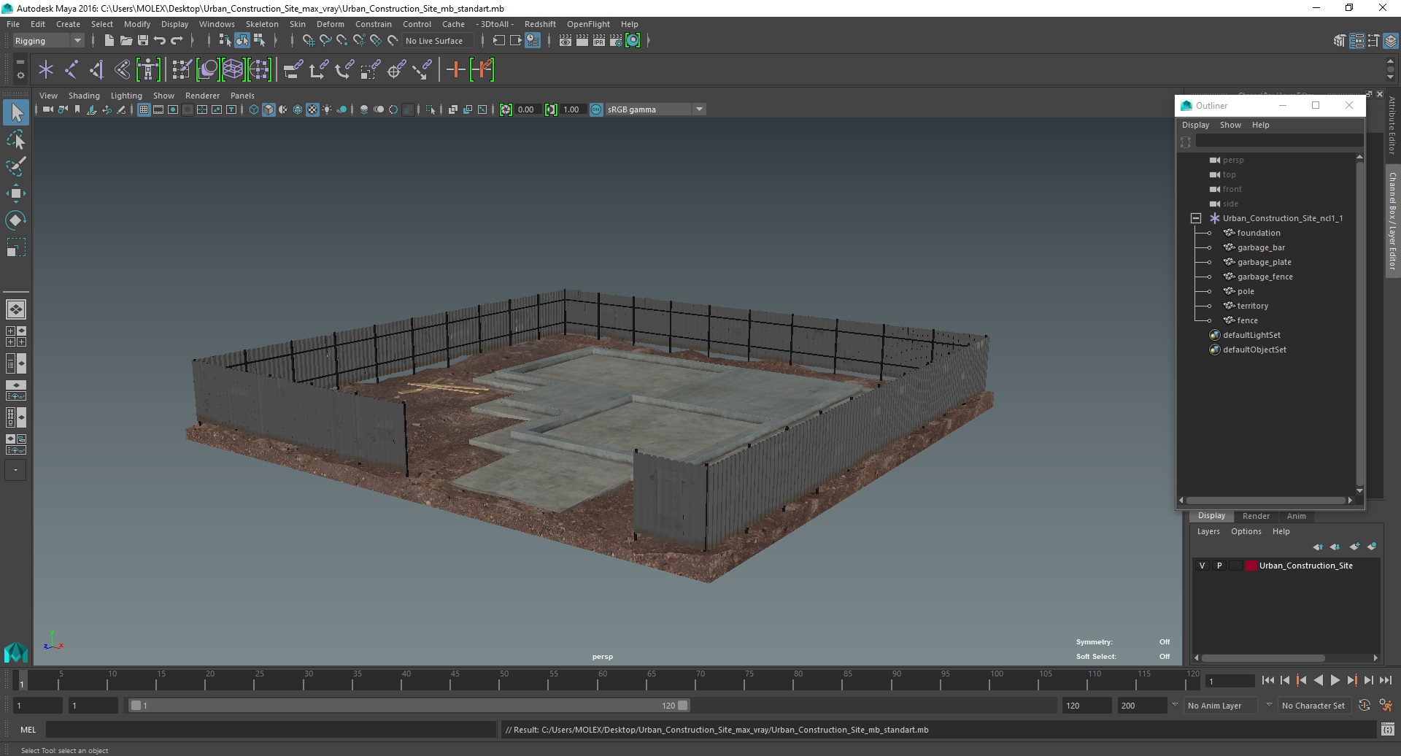Toggle V visibility for Urban_Construction_Site layer
This screenshot has width=1401, height=756.
click(x=1203, y=566)
